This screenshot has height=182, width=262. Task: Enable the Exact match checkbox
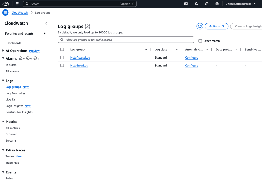(x=200, y=41)
